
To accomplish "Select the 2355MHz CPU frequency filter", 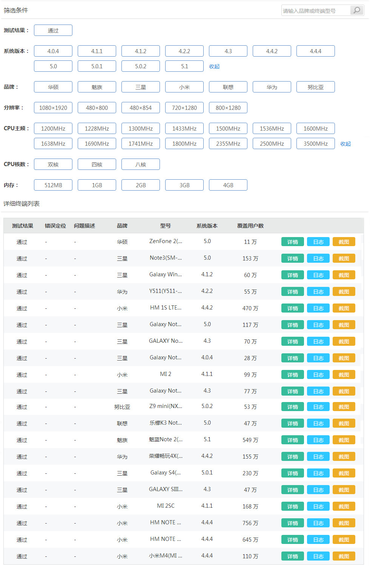I will tap(228, 143).
